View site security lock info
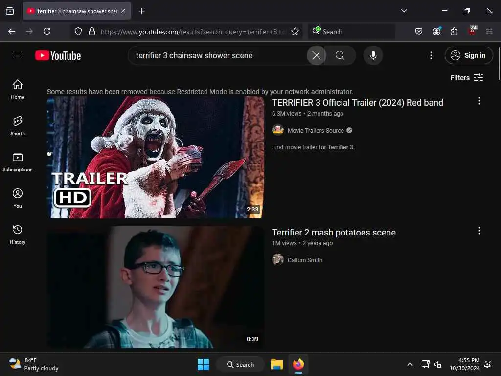This screenshot has width=501, height=376. 91,31
